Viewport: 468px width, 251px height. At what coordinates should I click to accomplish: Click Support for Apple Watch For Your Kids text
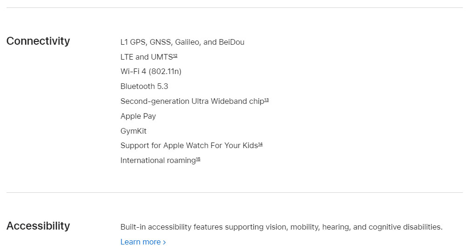tap(189, 145)
